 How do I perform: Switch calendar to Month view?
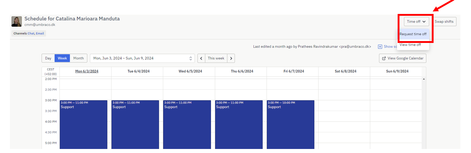pyautogui.click(x=78, y=58)
